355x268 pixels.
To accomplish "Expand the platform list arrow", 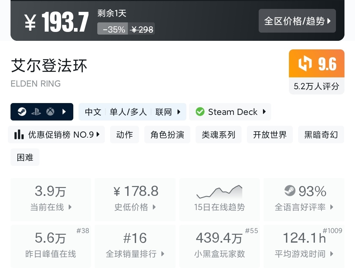I will [x=64, y=112].
